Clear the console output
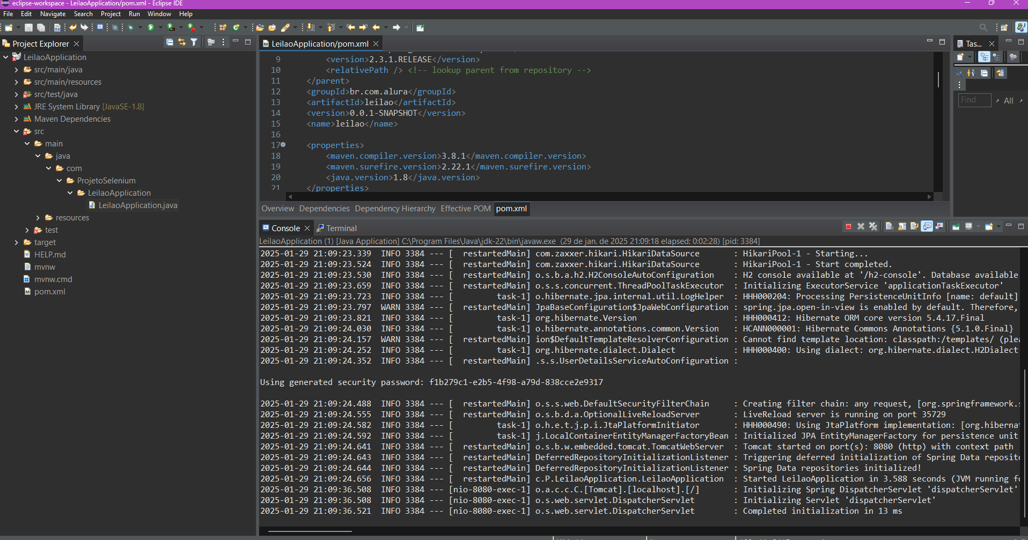Image resolution: width=1028 pixels, height=540 pixels. (889, 227)
